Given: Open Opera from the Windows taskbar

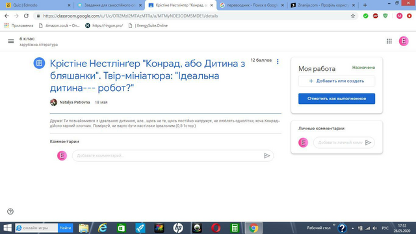Looking at the screenshot, I should (216, 228).
